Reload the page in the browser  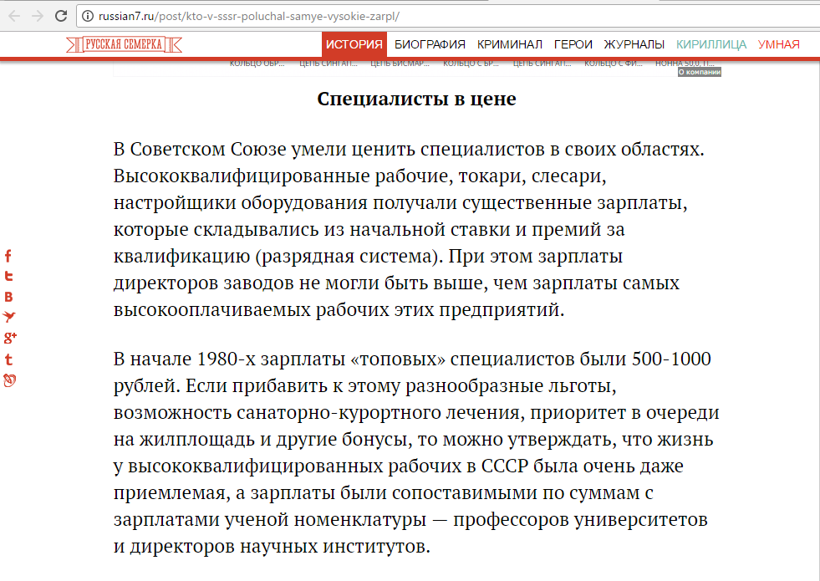[x=61, y=15]
